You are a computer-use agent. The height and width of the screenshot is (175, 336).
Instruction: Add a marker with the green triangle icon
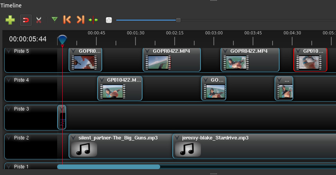tap(54, 20)
